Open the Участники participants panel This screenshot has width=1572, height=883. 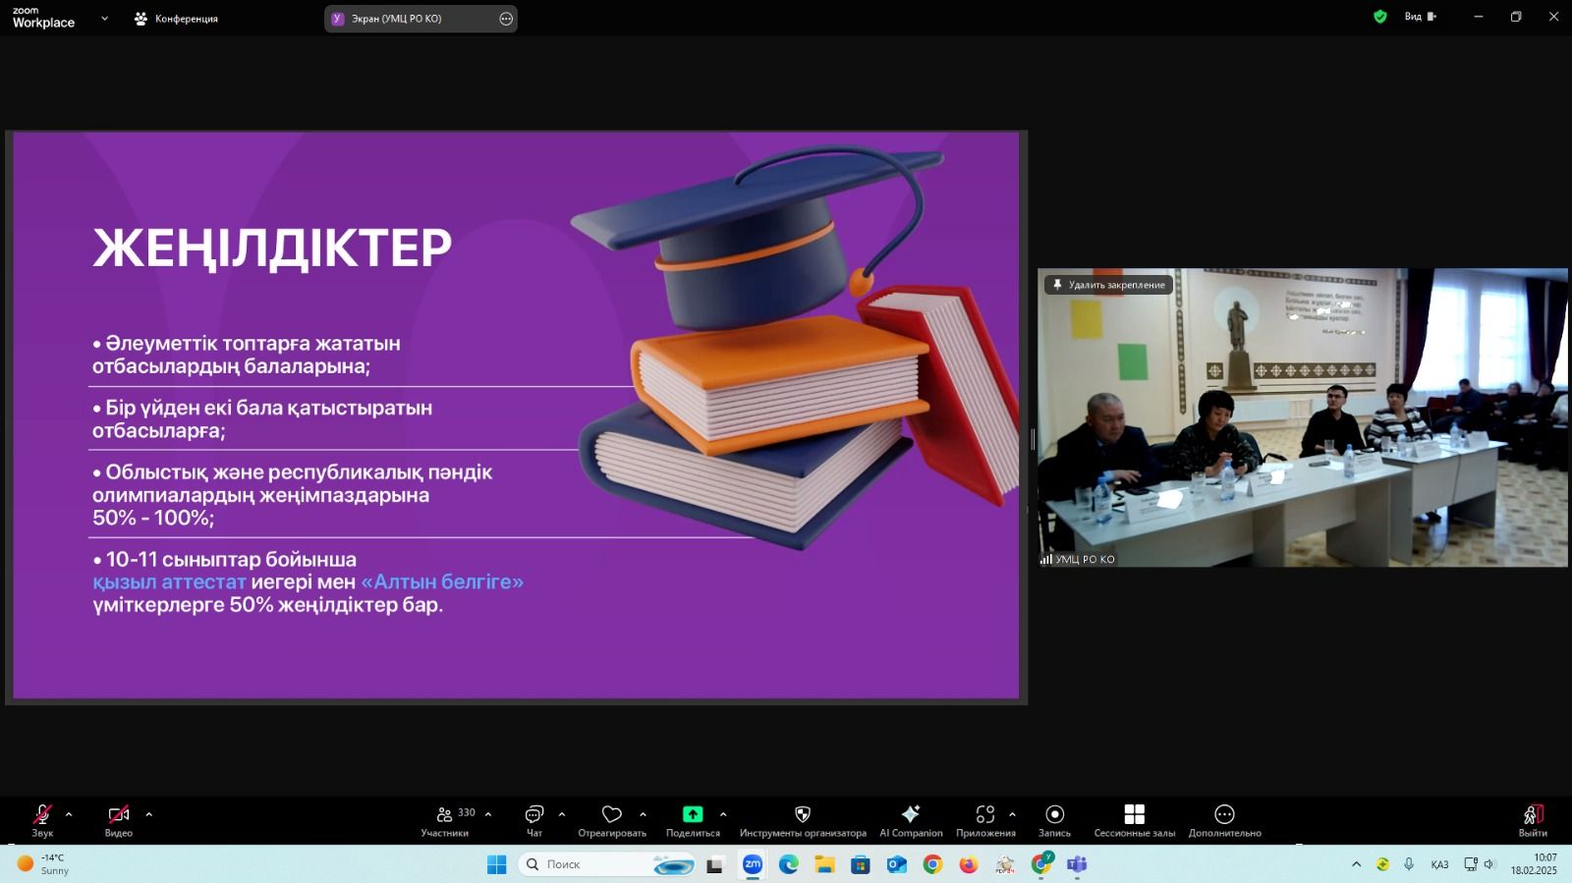(x=445, y=820)
